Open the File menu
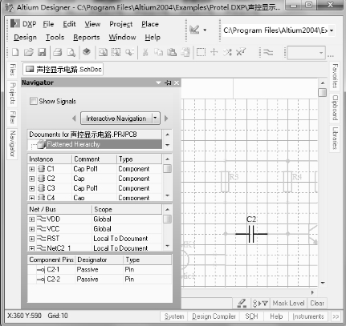346x326 pixels. (x=48, y=24)
